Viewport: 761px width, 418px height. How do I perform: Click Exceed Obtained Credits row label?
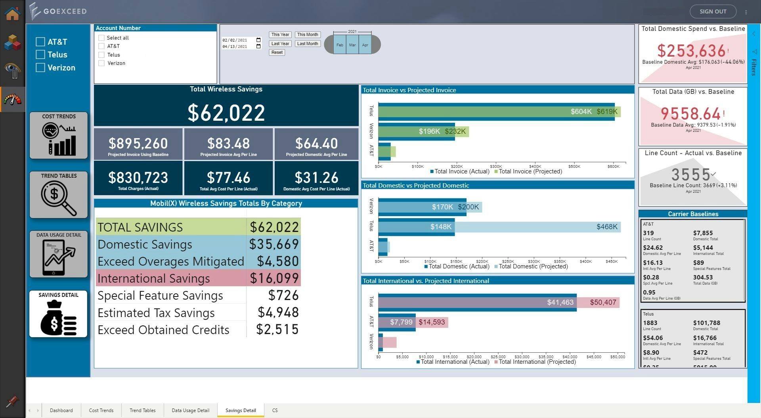[163, 330]
